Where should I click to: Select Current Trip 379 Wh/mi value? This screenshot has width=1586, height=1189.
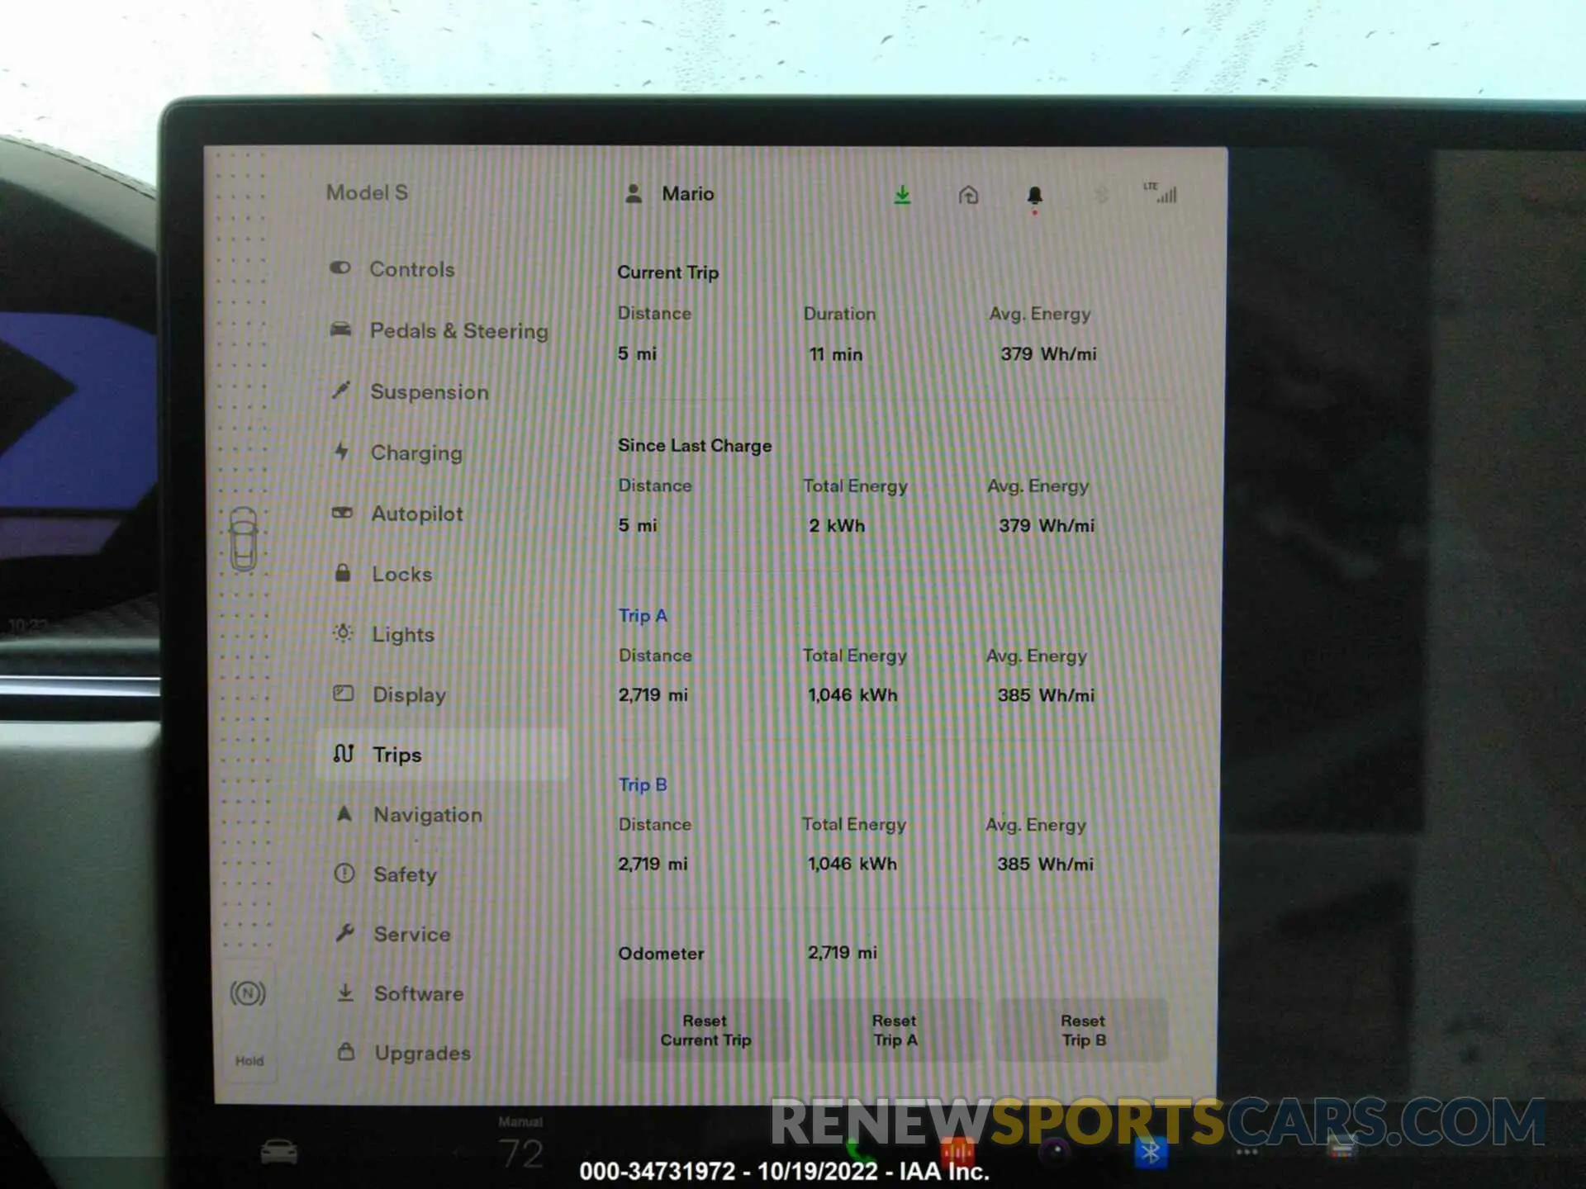click(1048, 354)
